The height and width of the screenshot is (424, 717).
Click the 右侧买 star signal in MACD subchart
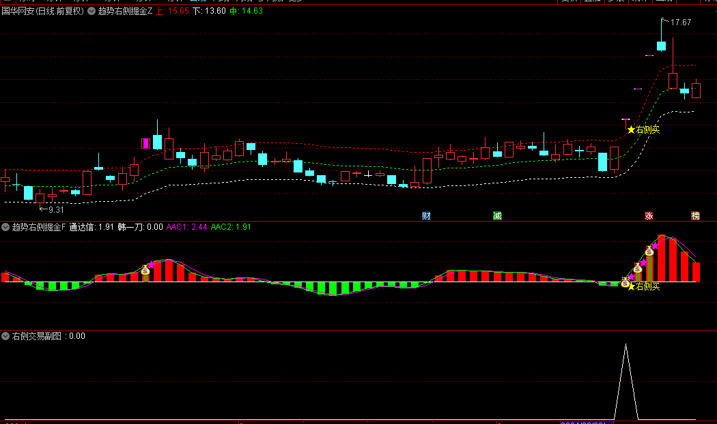click(x=643, y=286)
